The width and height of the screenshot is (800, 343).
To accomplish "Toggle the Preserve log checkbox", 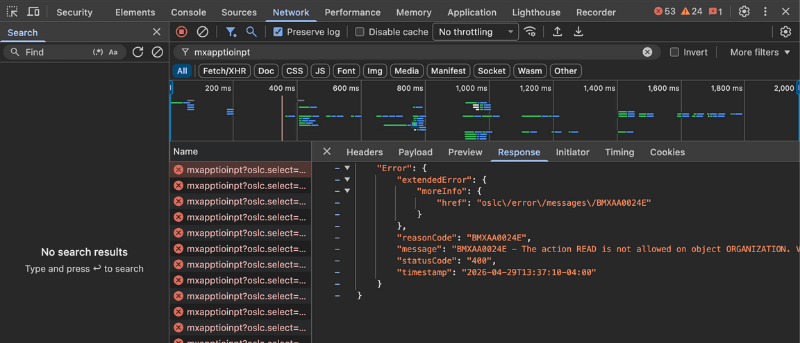I will [x=278, y=32].
